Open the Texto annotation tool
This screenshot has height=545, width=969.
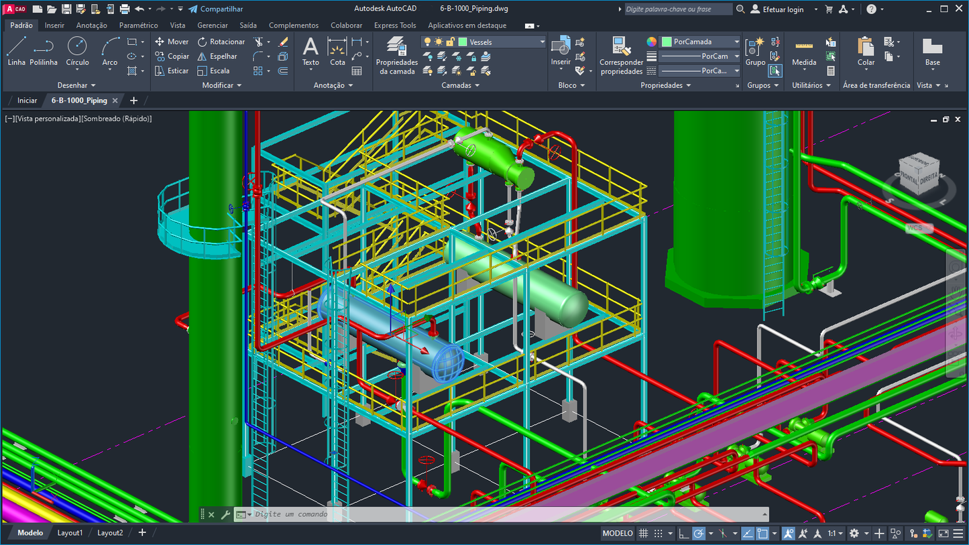pyautogui.click(x=310, y=52)
